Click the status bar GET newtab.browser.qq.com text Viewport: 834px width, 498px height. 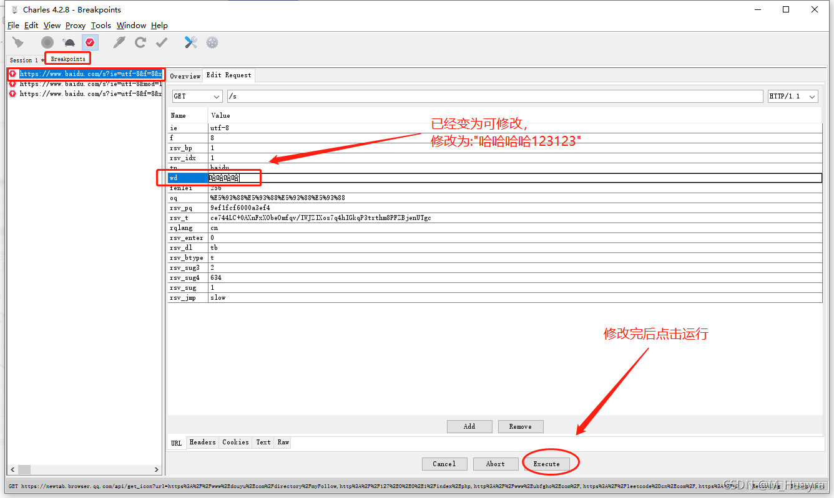375,486
